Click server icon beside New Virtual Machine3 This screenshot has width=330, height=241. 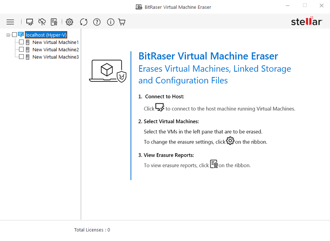click(x=27, y=57)
